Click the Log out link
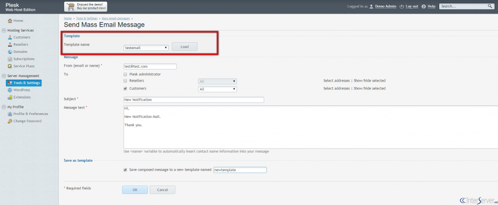Screen dimensions: 498x205 click(412, 6)
